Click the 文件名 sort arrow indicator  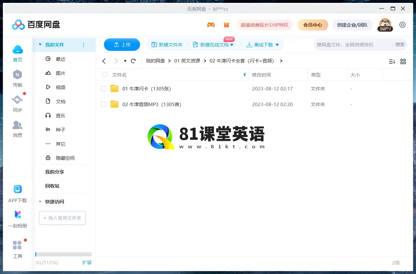[245, 75]
